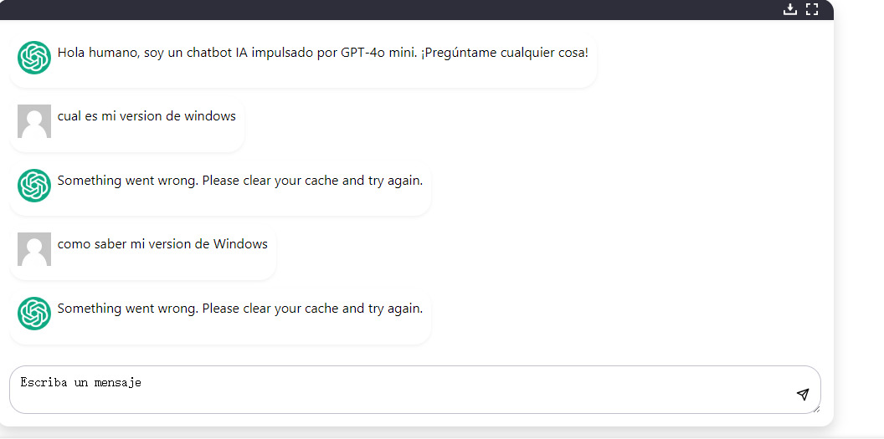Click the ChatGPT logo beside the first error reply
Viewport: 884px width, 439px height.
(x=34, y=186)
